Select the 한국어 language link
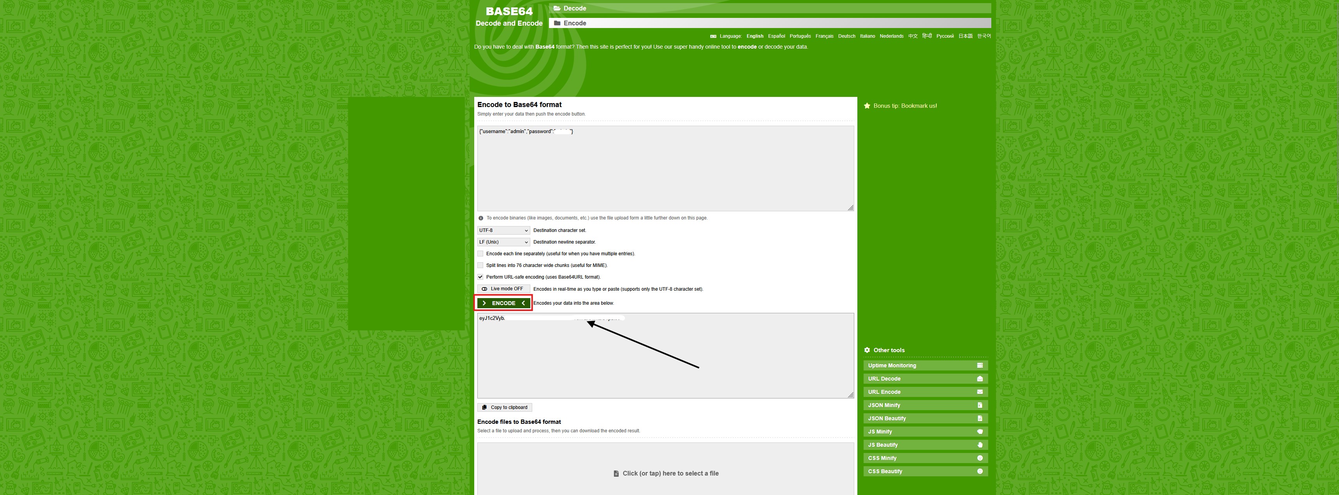This screenshot has height=495, width=1339. (x=984, y=36)
